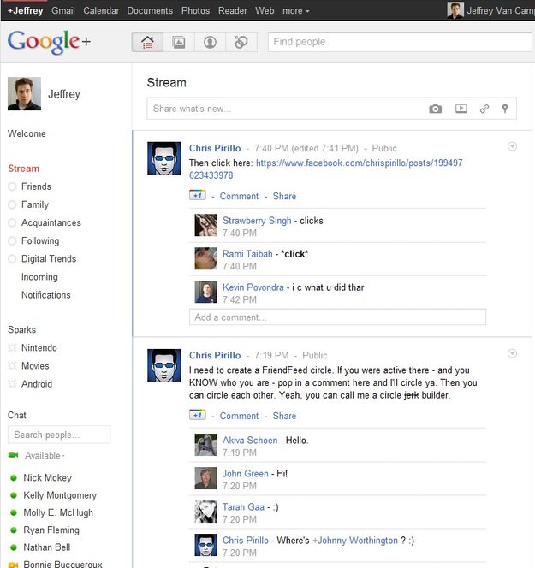This screenshot has width=535, height=568.
Task: Open Photos from the top bar
Action: click(x=196, y=11)
